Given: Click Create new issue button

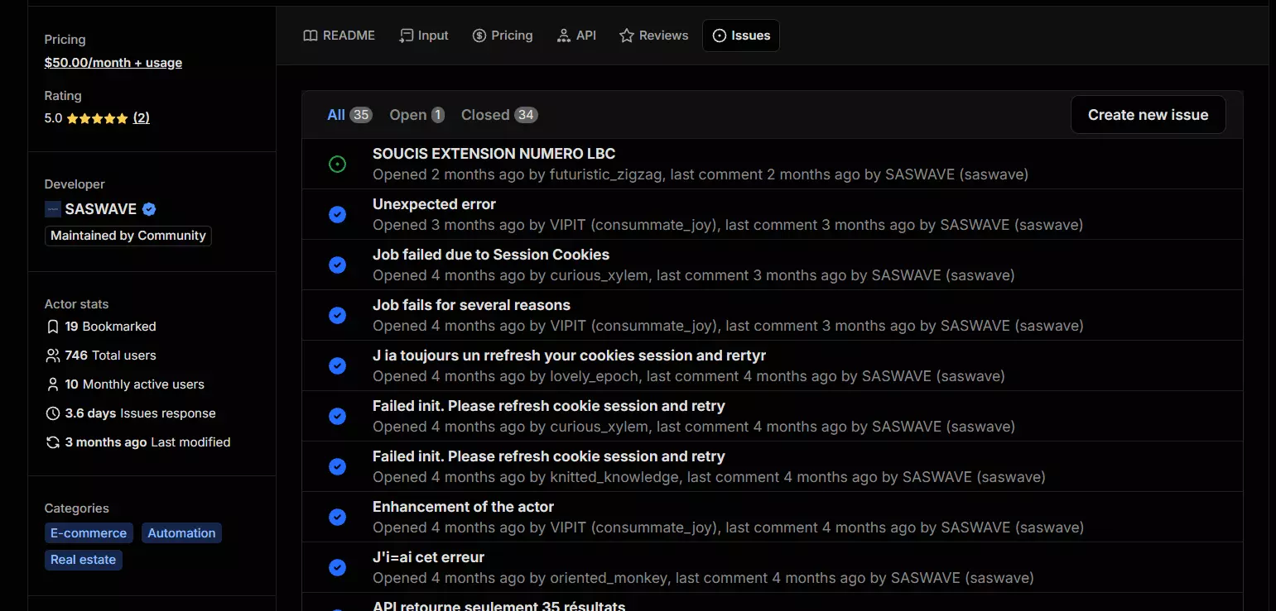Looking at the screenshot, I should coord(1148,115).
